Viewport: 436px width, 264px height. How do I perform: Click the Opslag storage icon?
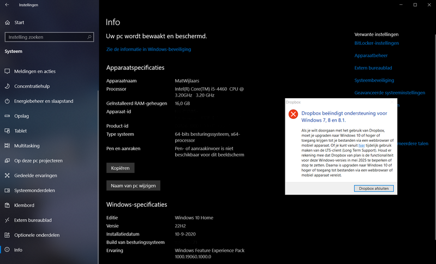point(8,116)
